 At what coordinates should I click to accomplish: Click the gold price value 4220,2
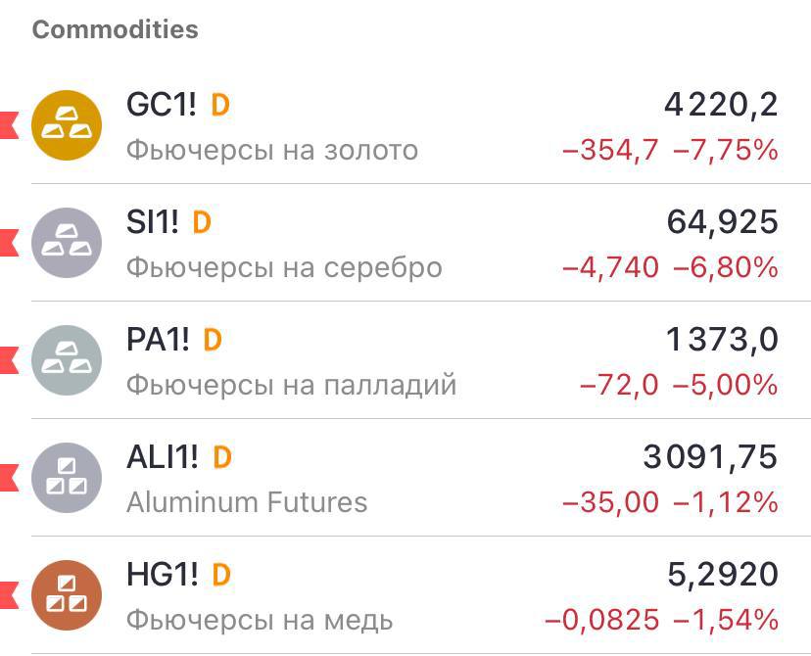[720, 104]
